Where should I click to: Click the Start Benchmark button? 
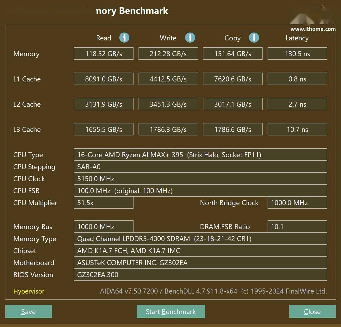coord(170,312)
